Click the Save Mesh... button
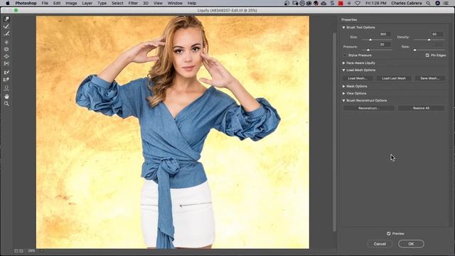The height and width of the screenshot is (256, 455). click(429, 78)
